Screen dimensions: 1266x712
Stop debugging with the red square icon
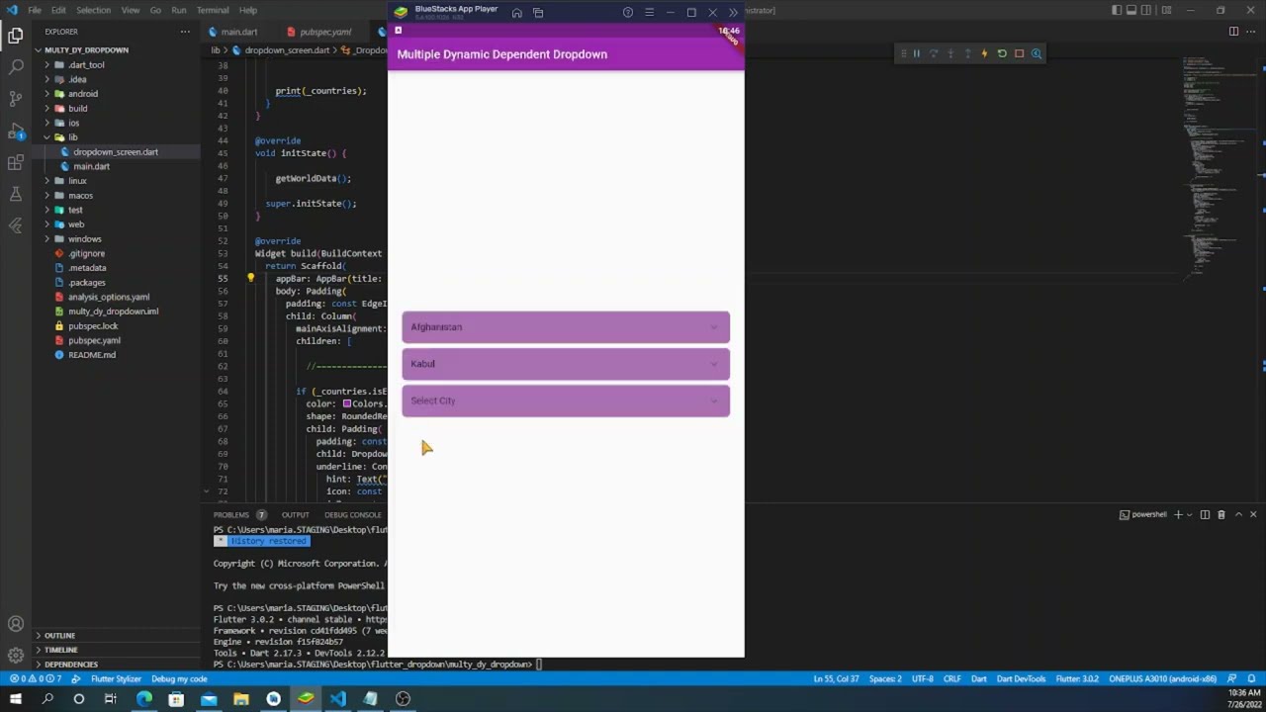(x=1019, y=53)
